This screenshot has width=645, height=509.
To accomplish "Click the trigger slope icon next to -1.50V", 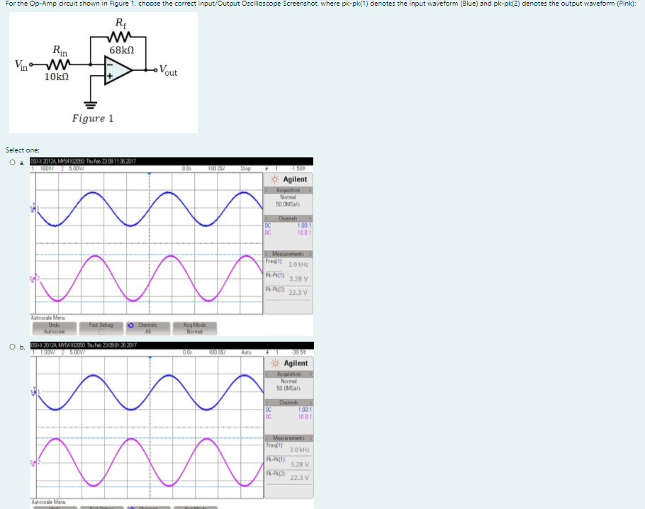I will point(267,169).
